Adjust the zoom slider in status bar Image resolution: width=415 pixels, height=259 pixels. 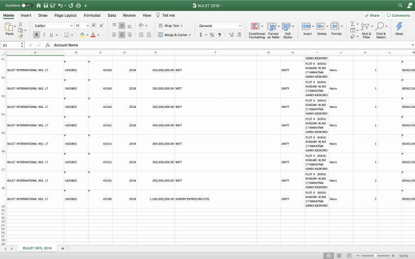click(x=374, y=256)
